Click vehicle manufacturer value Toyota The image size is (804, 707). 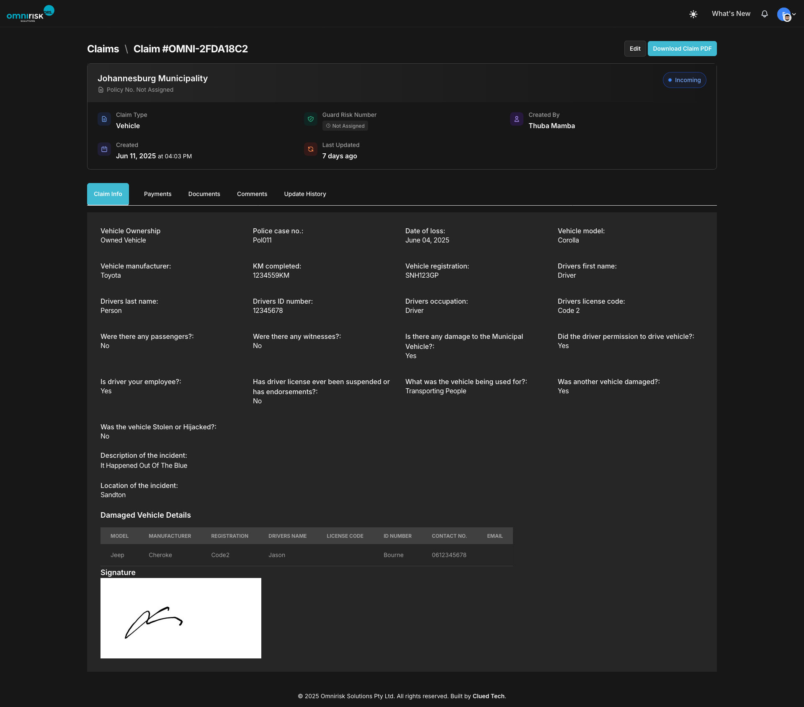click(x=111, y=275)
